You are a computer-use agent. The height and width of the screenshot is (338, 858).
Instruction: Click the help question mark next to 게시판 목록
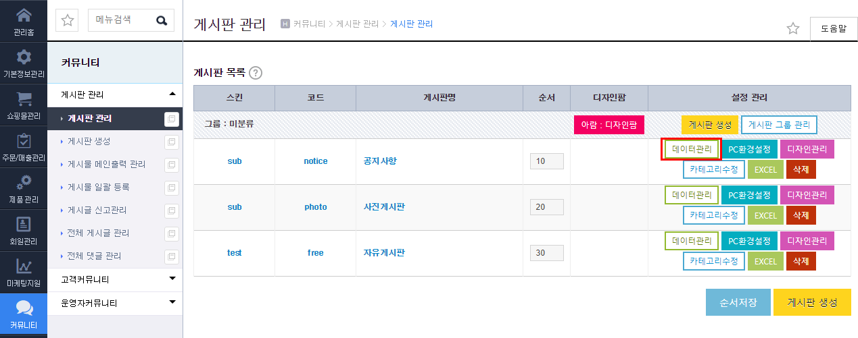[x=256, y=73]
